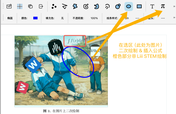Viewport: 176px width, 114px height.
Task: Click the integral formula on the image
Action: pyautogui.click(x=75, y=41)
